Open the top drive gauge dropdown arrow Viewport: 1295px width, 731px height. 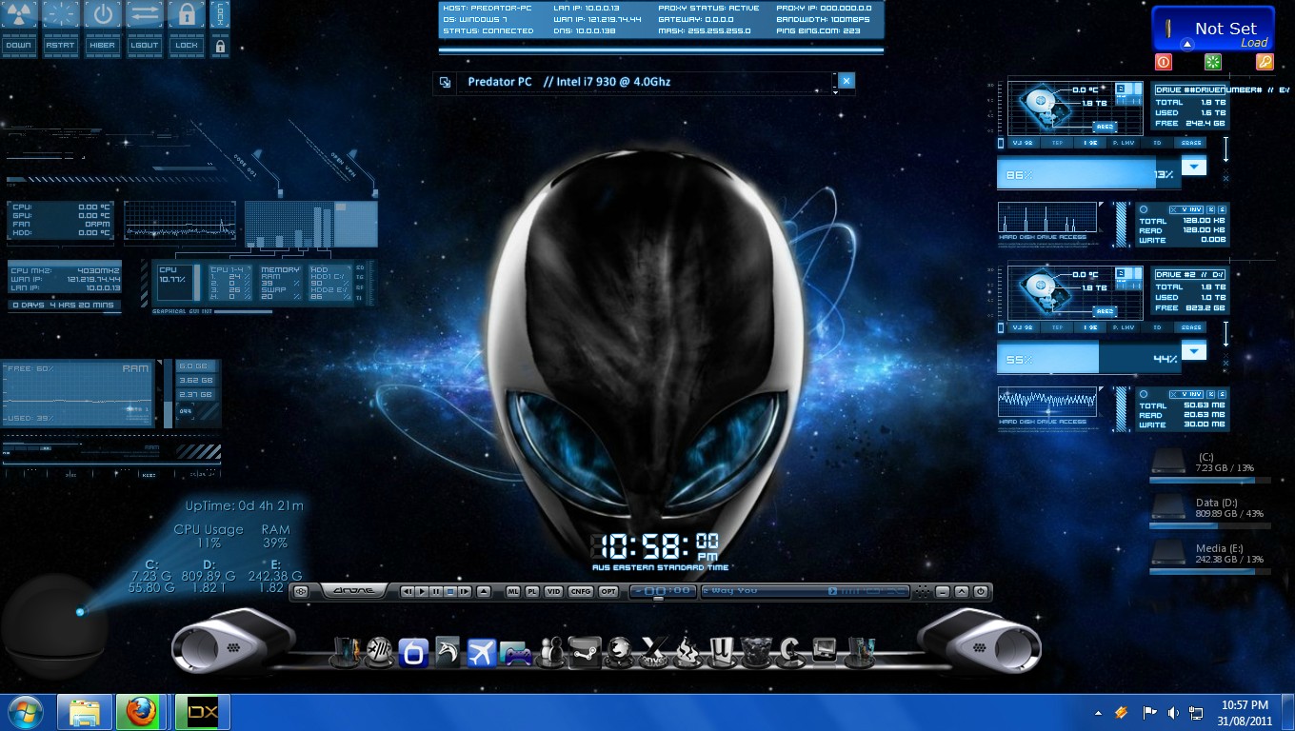point(1193,166)
